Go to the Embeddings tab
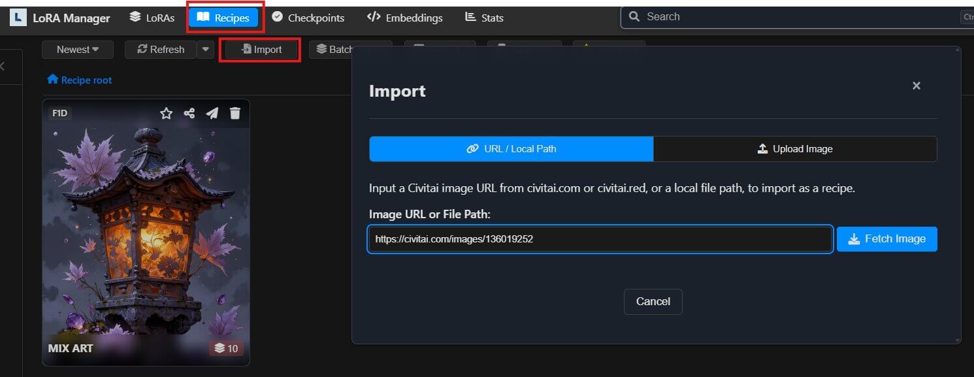 pos(405,18)
